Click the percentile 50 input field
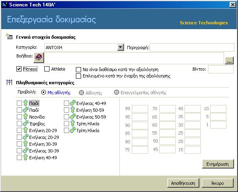Image resolution: width=238 pixels, height=192 pixels. tap(167, 141)
